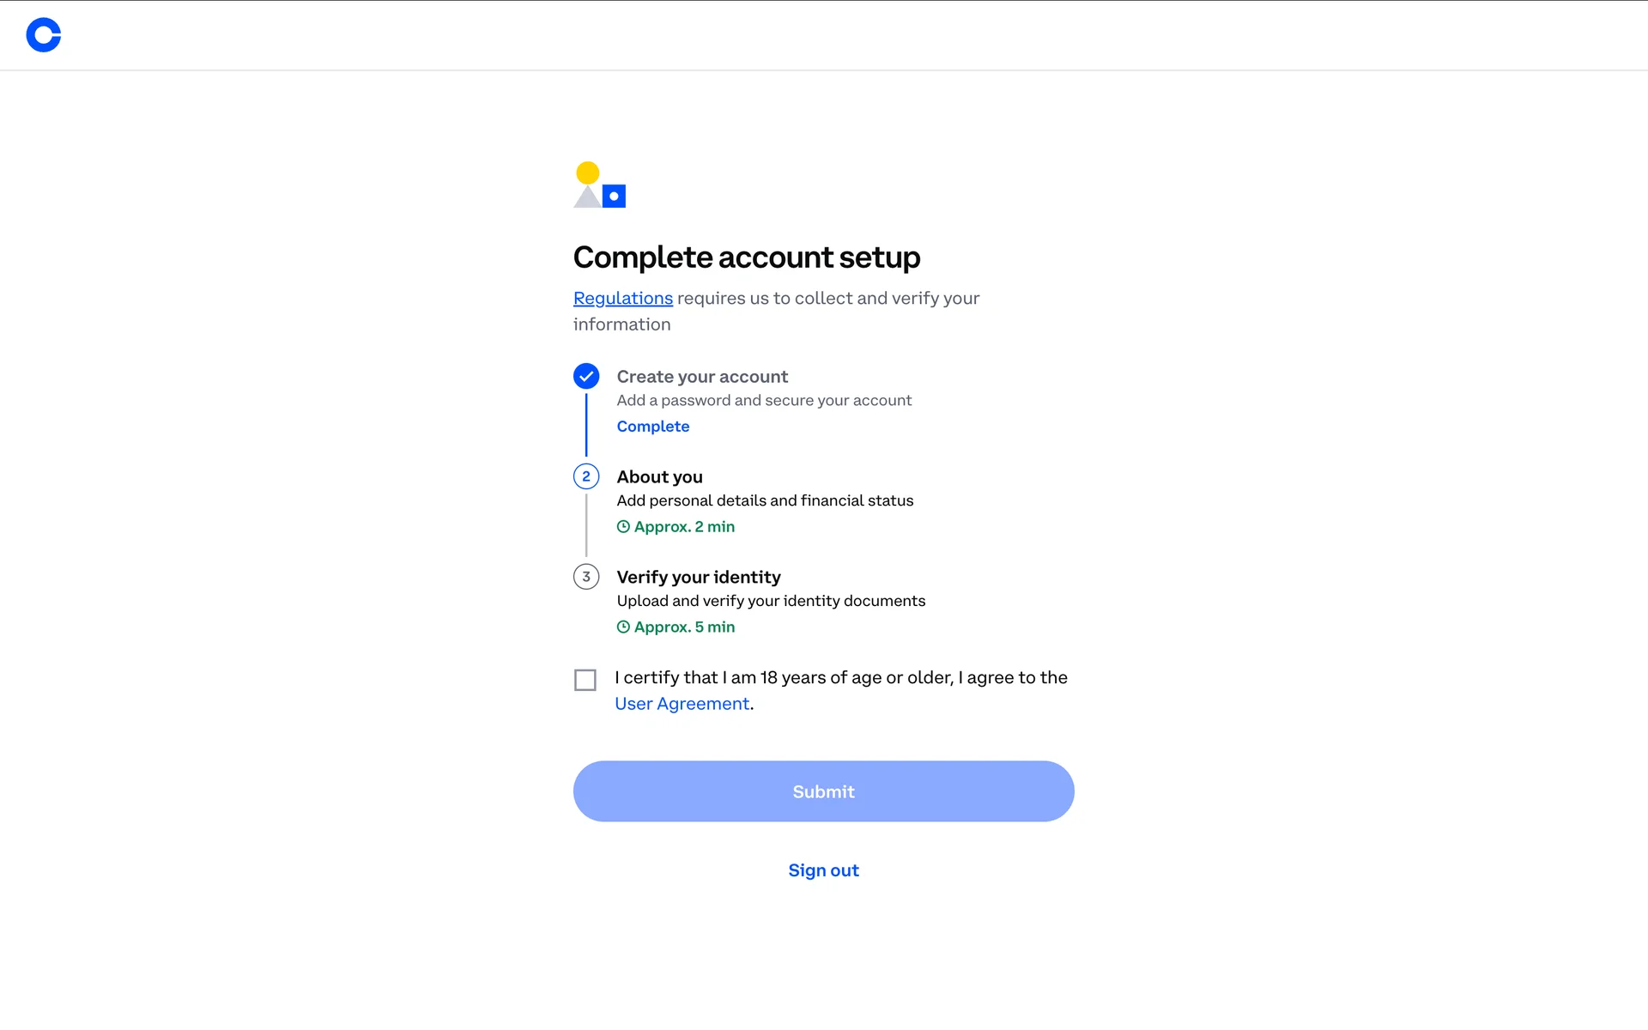Image resolution: width=1648 pixels, height=1030 pixels.
Task: Click the step 2 circle icon
Action: coord(586,476)
